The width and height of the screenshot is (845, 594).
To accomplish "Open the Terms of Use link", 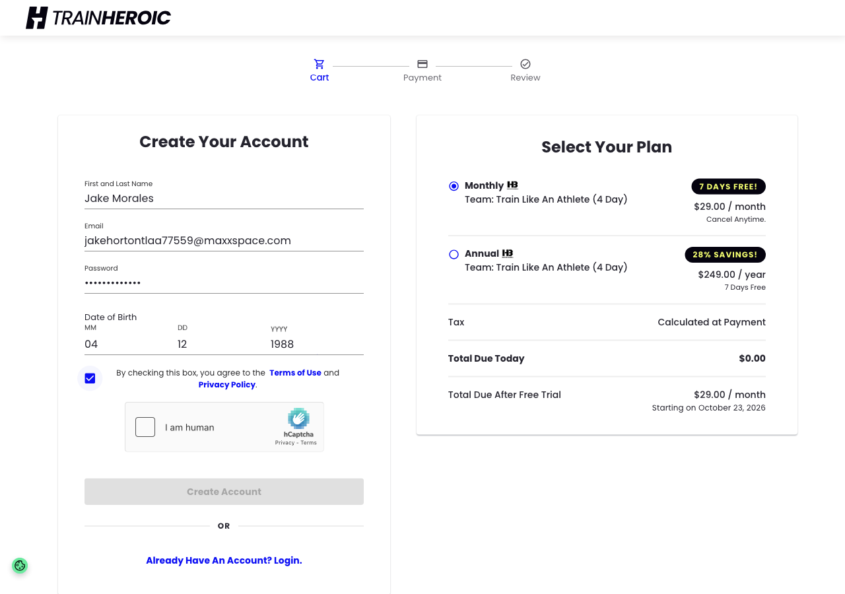I will 295,373.
